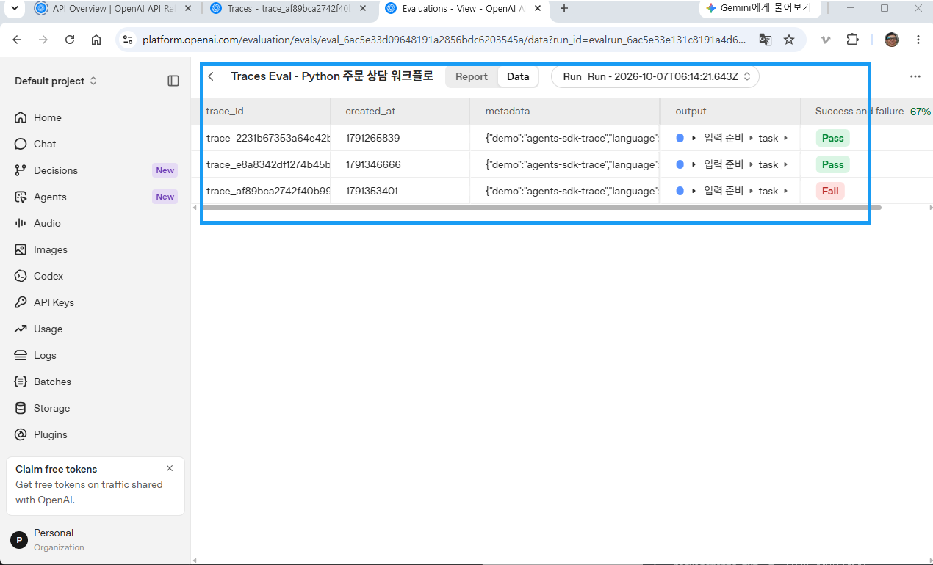The image size is (933, 565).
Task: Open the three-dot more options menu
Action: pyautogui.click(x=915, y=76)
